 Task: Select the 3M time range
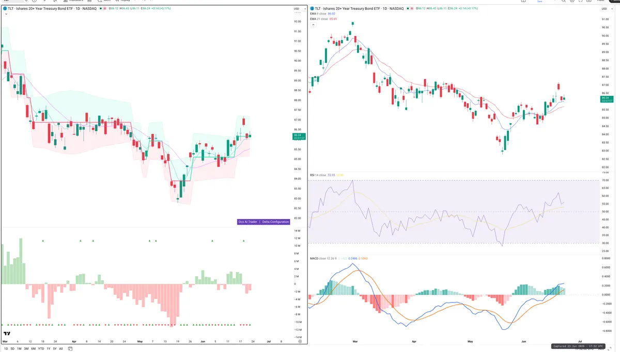pos(26,349)
